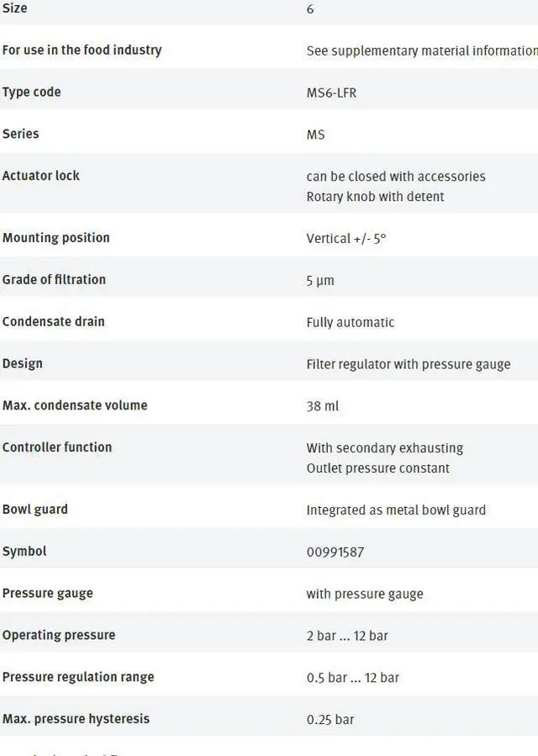Click 'can be closed with accessories' text
Screen dimensions: 538x756
pos(396,177)
